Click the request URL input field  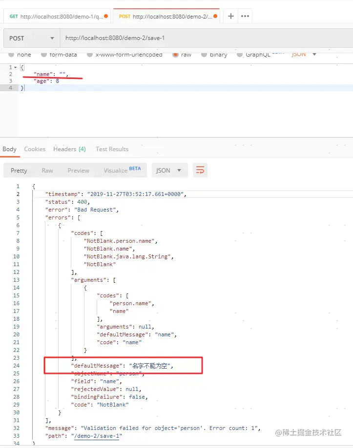click(206, 38)
